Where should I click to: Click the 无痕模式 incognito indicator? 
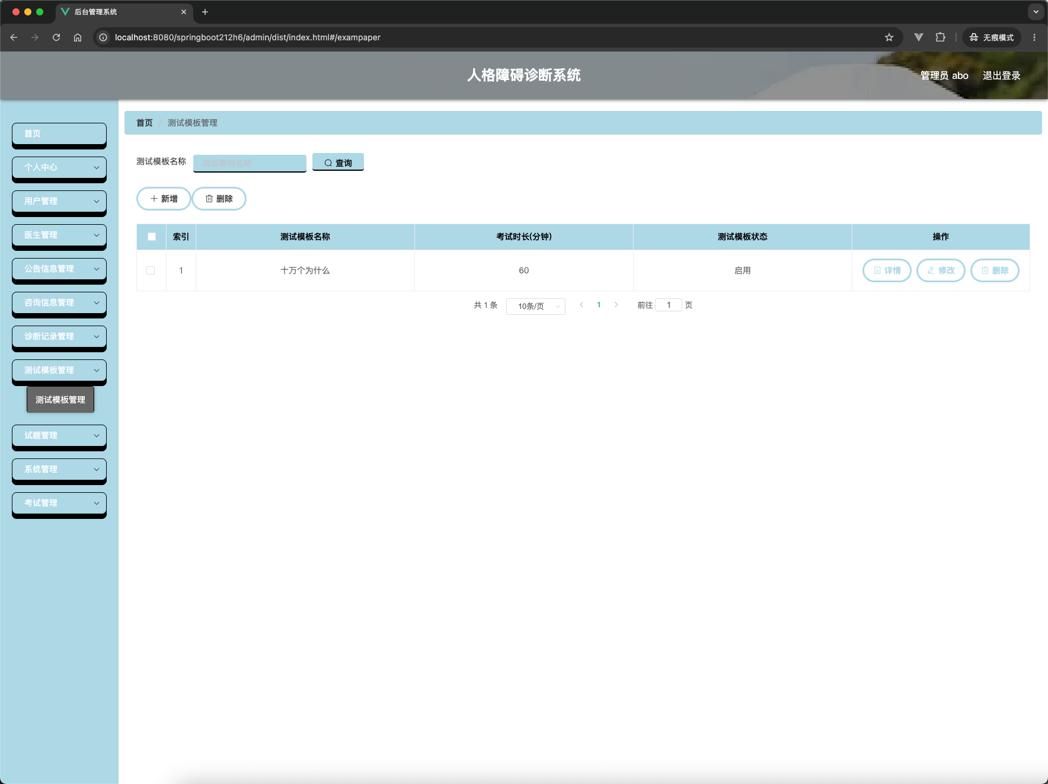click(992, 37)
